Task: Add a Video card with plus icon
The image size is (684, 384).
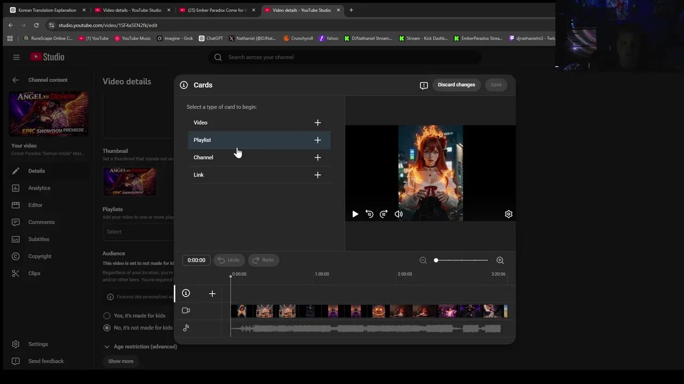Action: coord(317,123)
